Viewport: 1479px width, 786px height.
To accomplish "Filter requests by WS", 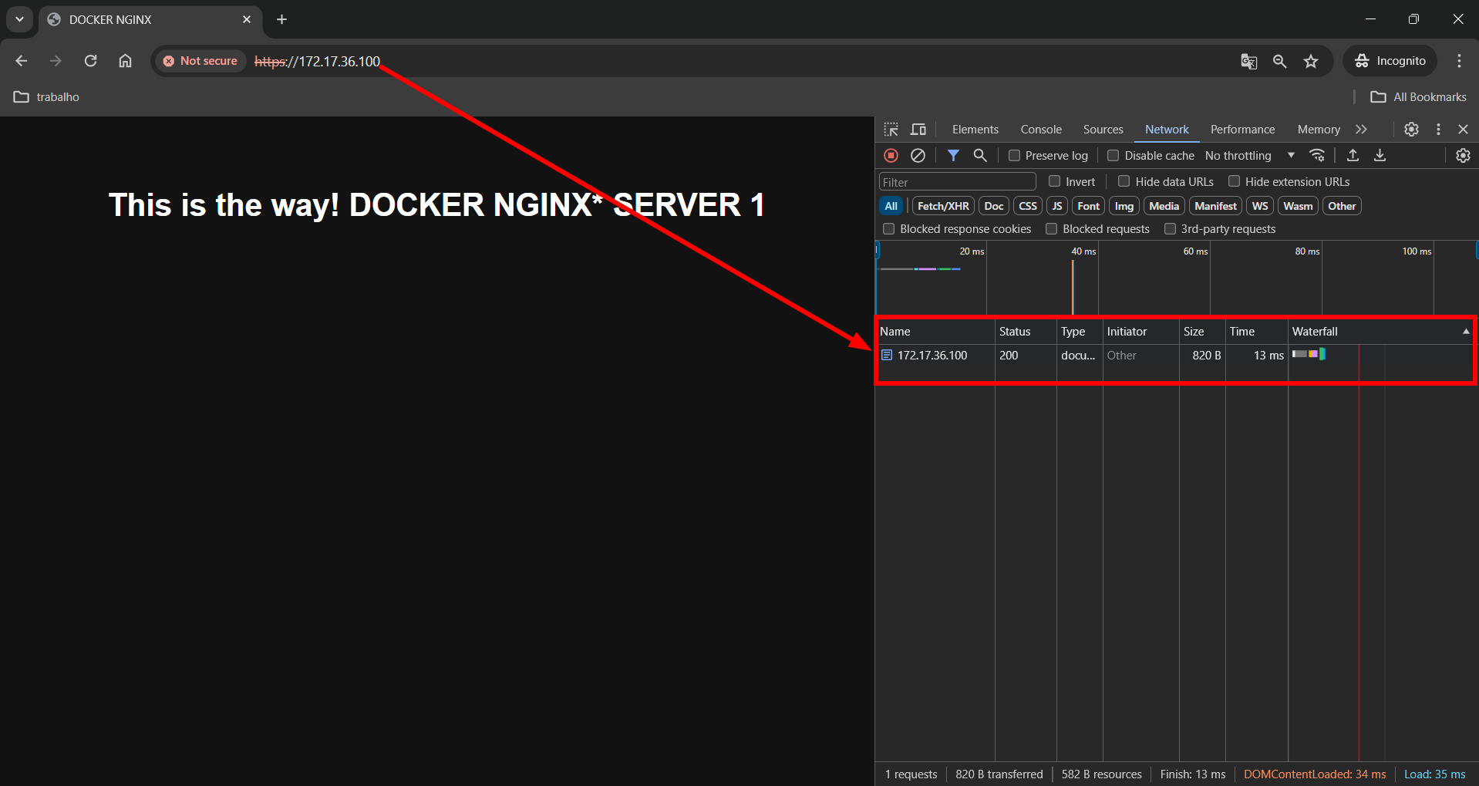I will click(1260, 206).
